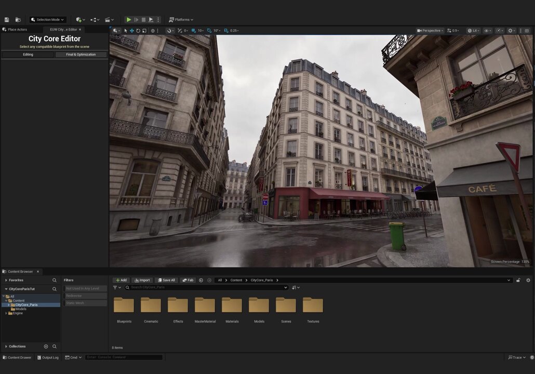Click the Import button
Screen dimensions: 535x374
142,280
